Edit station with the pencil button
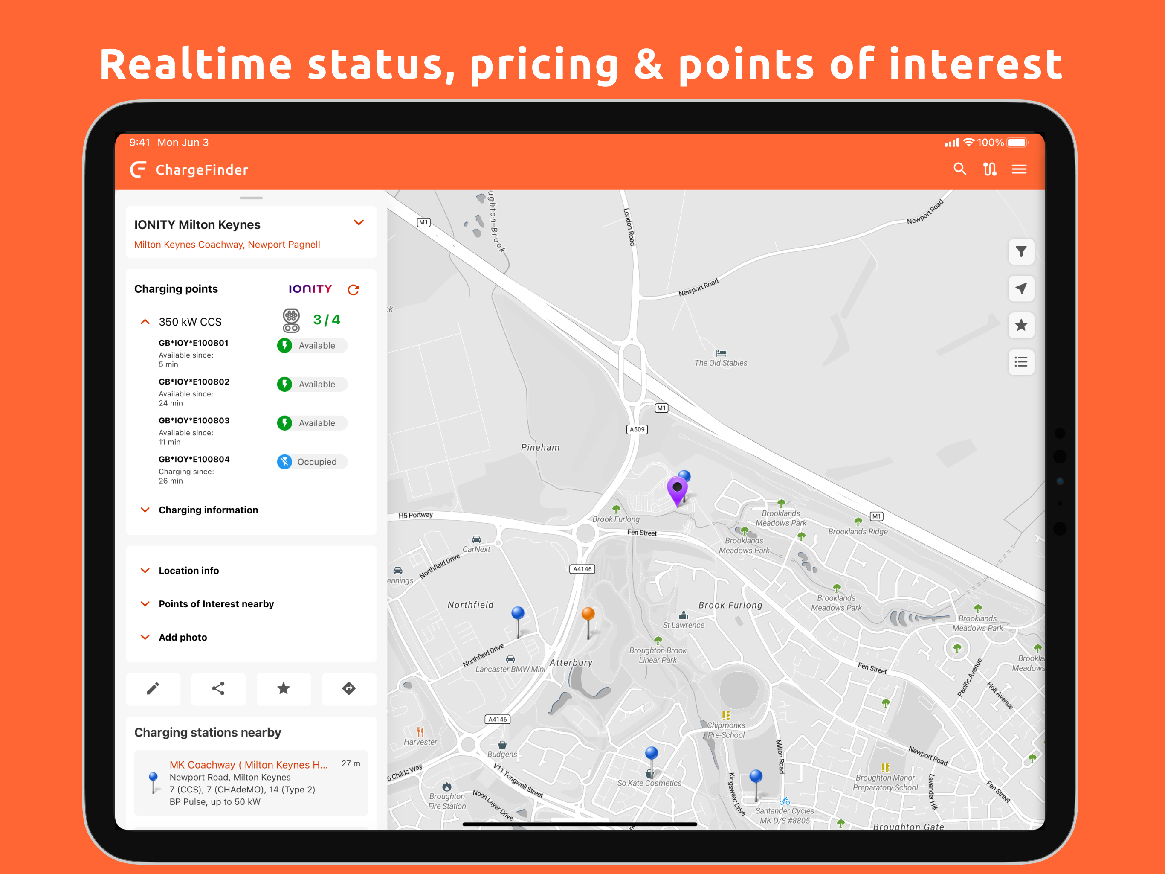Screen dimensions: 1165x874 tap(153, 688)
